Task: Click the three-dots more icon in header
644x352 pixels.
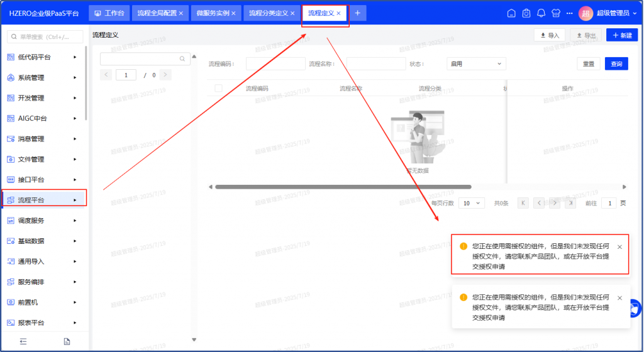Action: coord(570,13)
